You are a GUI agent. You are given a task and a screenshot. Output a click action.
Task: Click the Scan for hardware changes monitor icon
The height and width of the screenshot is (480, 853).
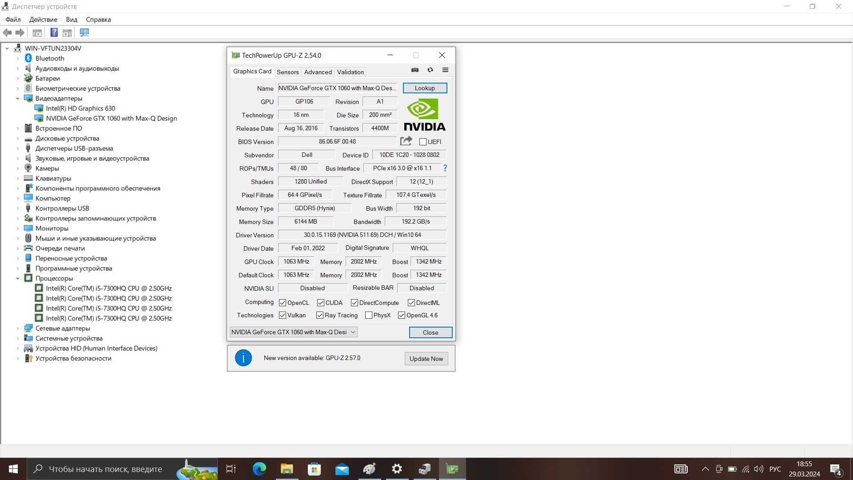pos(84,32)
